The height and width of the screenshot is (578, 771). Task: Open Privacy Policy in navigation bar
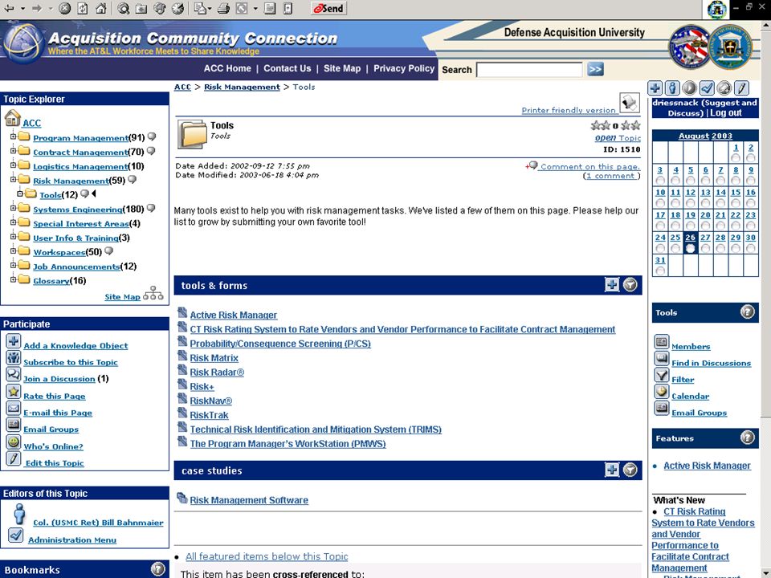(x=404, y=68)
